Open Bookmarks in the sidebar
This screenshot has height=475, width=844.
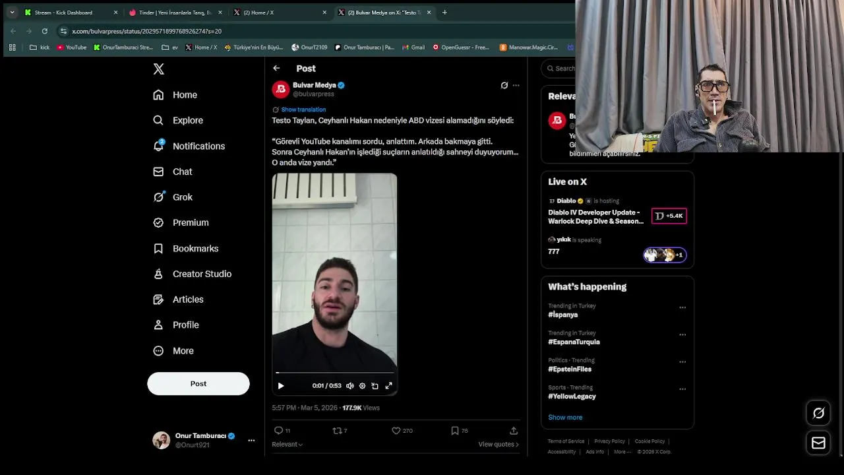point(186,249)
